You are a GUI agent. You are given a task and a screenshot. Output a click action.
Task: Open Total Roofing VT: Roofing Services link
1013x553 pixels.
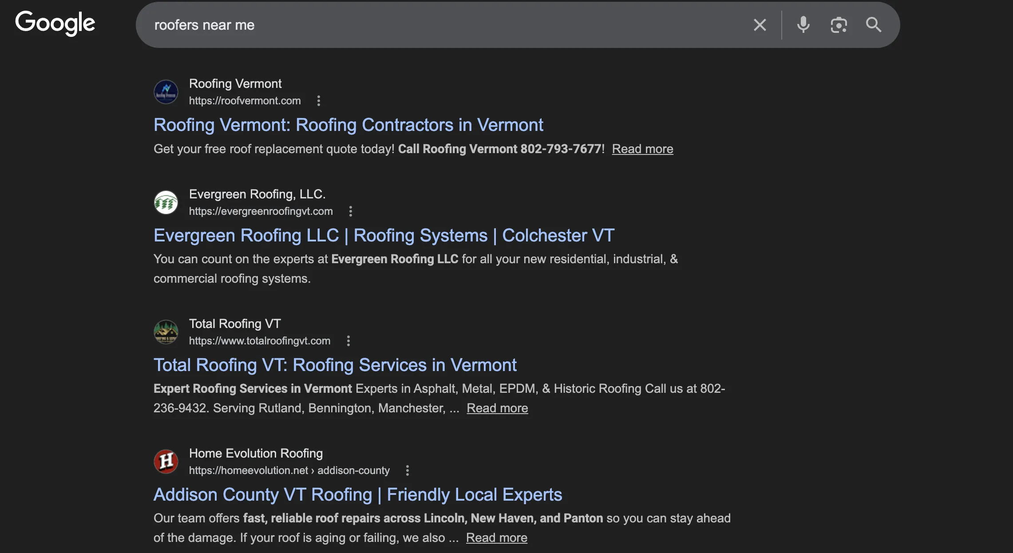[x=335, y=365]
